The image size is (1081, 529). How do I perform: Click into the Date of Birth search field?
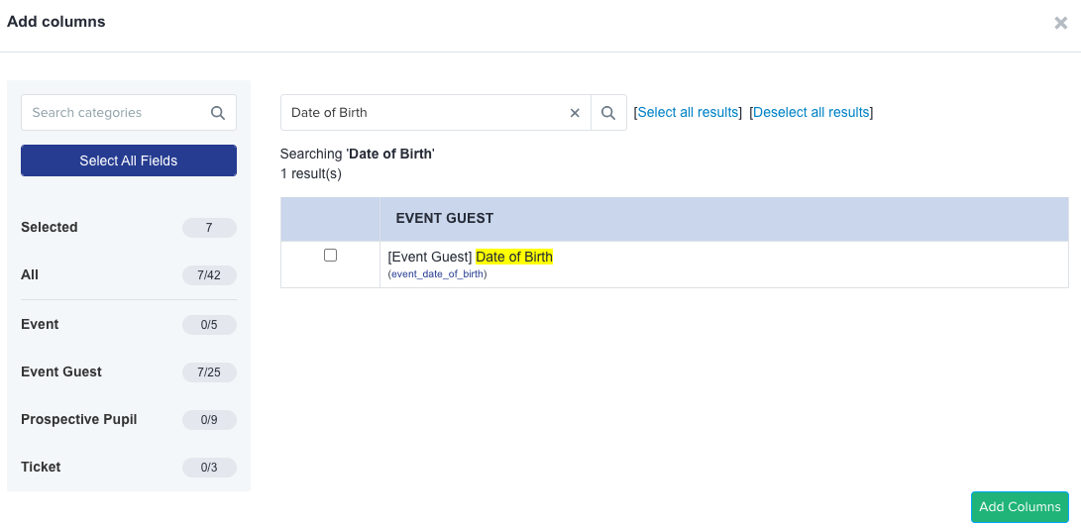(424, 112)
